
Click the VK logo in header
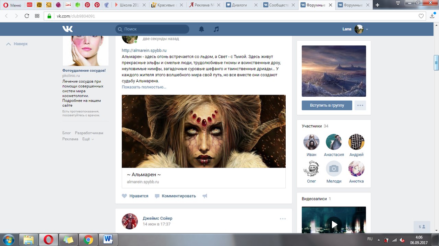coord(67,29)
